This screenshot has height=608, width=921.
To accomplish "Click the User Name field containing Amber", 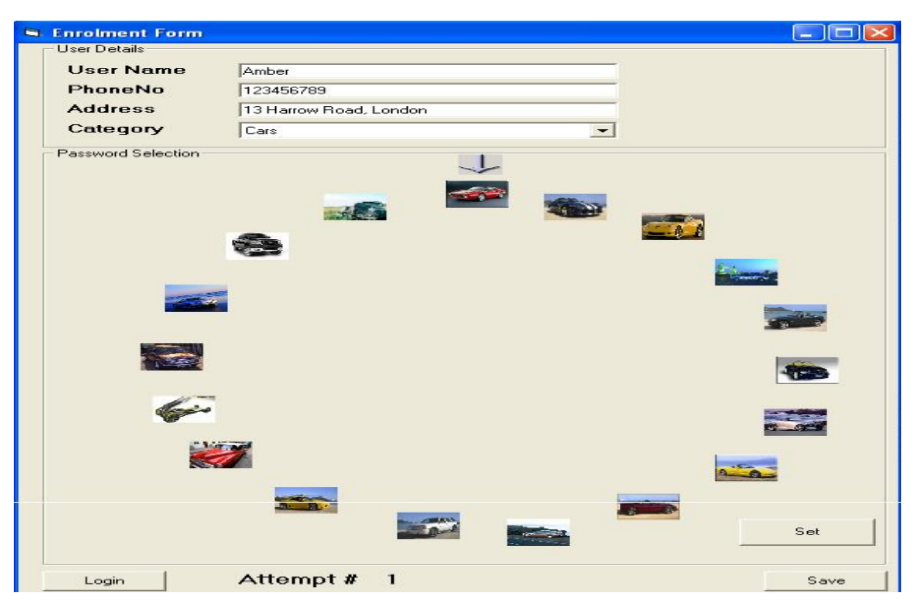I will pyautogui.click(x=427, y=71).
